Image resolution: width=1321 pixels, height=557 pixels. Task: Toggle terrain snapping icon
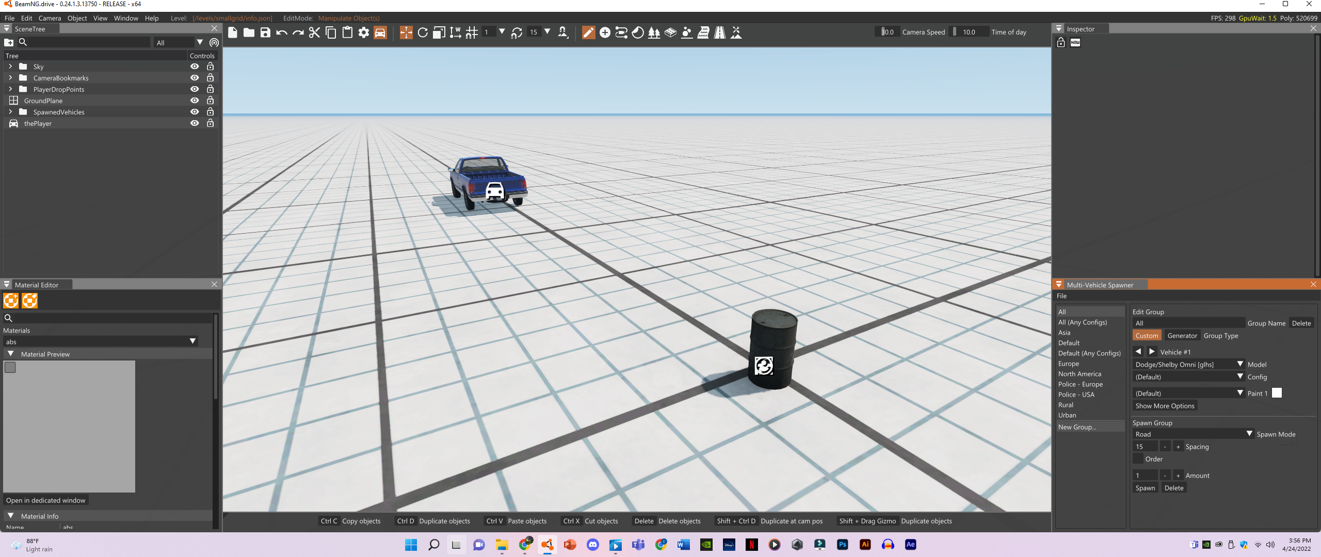pos(563,32)
